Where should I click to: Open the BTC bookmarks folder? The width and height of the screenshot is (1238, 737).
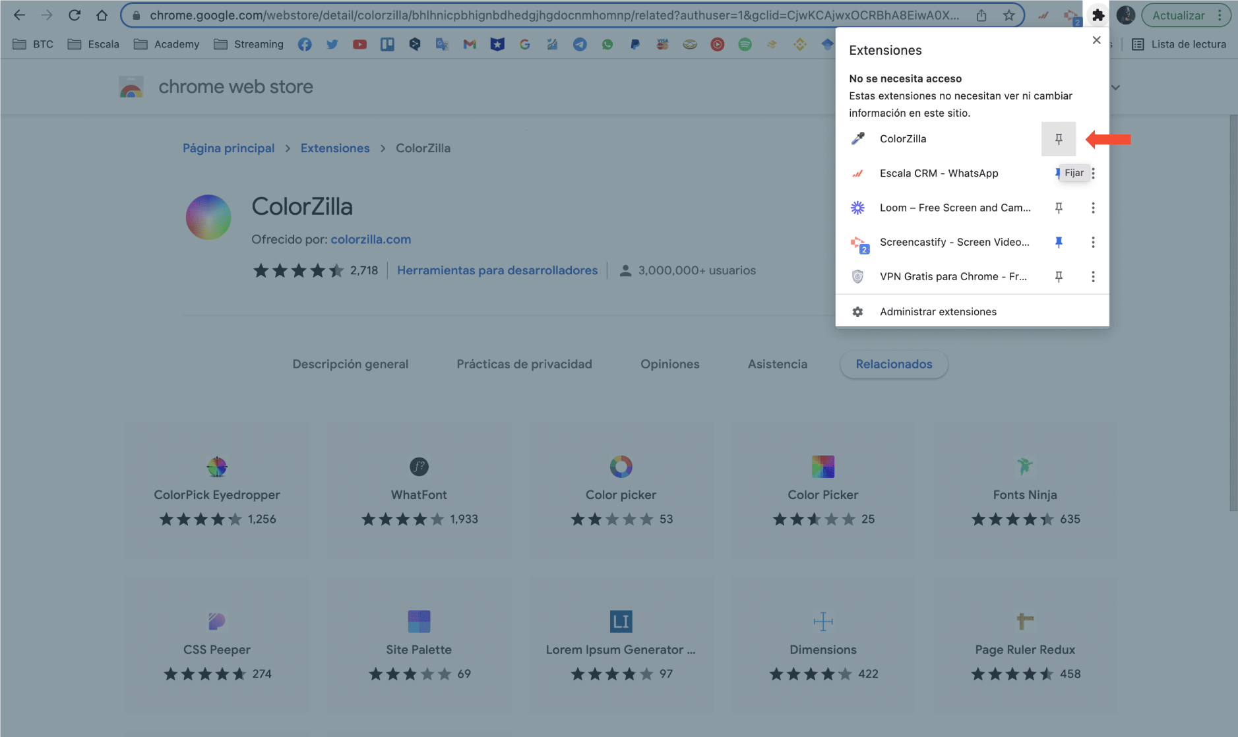[x=33, y=44]
